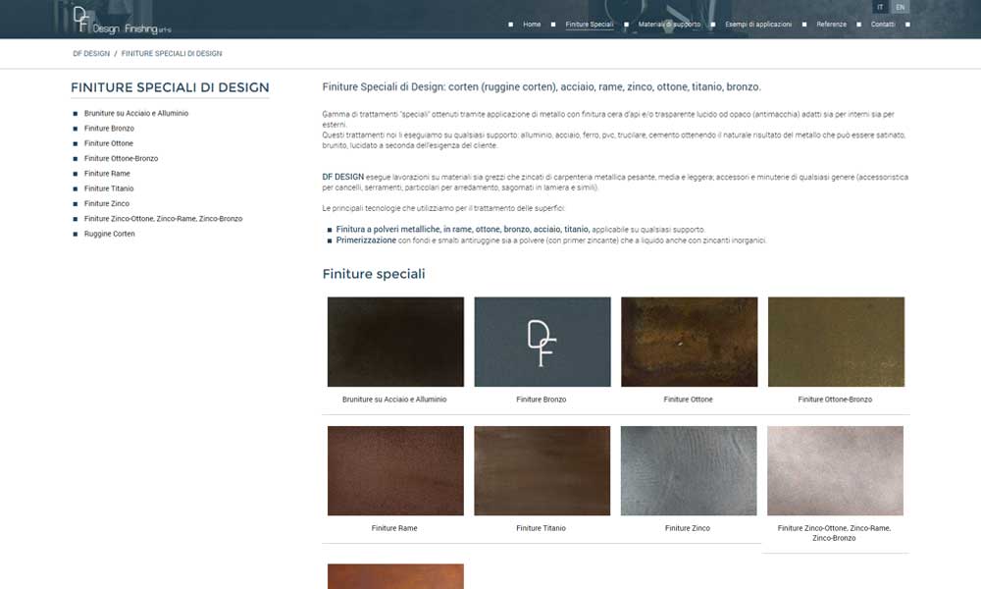981x589 pixels.
Task: Click the Finiture Zinco-Ottone, Zinco-Rame, Zinco-Bronzo caption
Action: [x=834, y=533]
